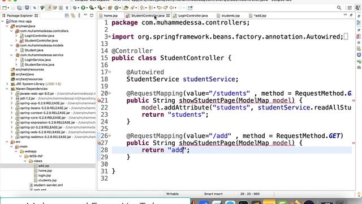
Task: Click the New Java Package icon
Action: click(x=110, y=8)
